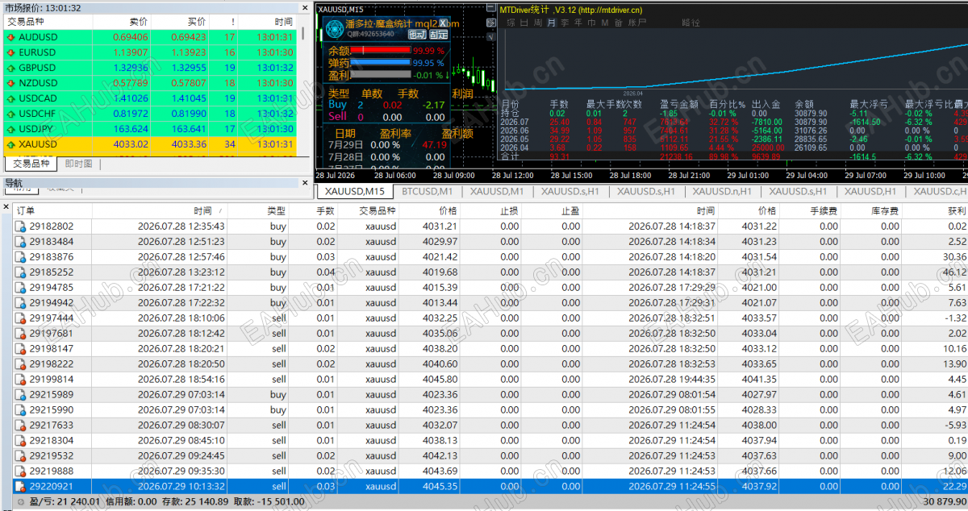The width and height of the screenshot is (968, 511).
Task: Sort history by the 订单 column header
Action: (26, 210)
